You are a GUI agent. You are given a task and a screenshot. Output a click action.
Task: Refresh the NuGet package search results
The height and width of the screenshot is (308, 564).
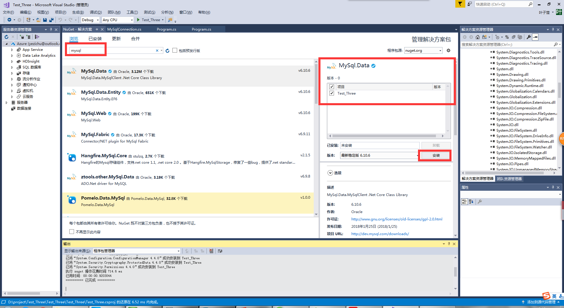click(x=167, y=51)
